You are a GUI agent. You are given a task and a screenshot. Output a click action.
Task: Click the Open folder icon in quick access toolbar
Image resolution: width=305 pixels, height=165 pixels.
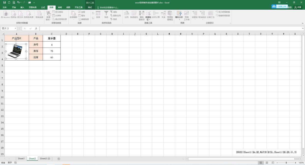(29, 2)
